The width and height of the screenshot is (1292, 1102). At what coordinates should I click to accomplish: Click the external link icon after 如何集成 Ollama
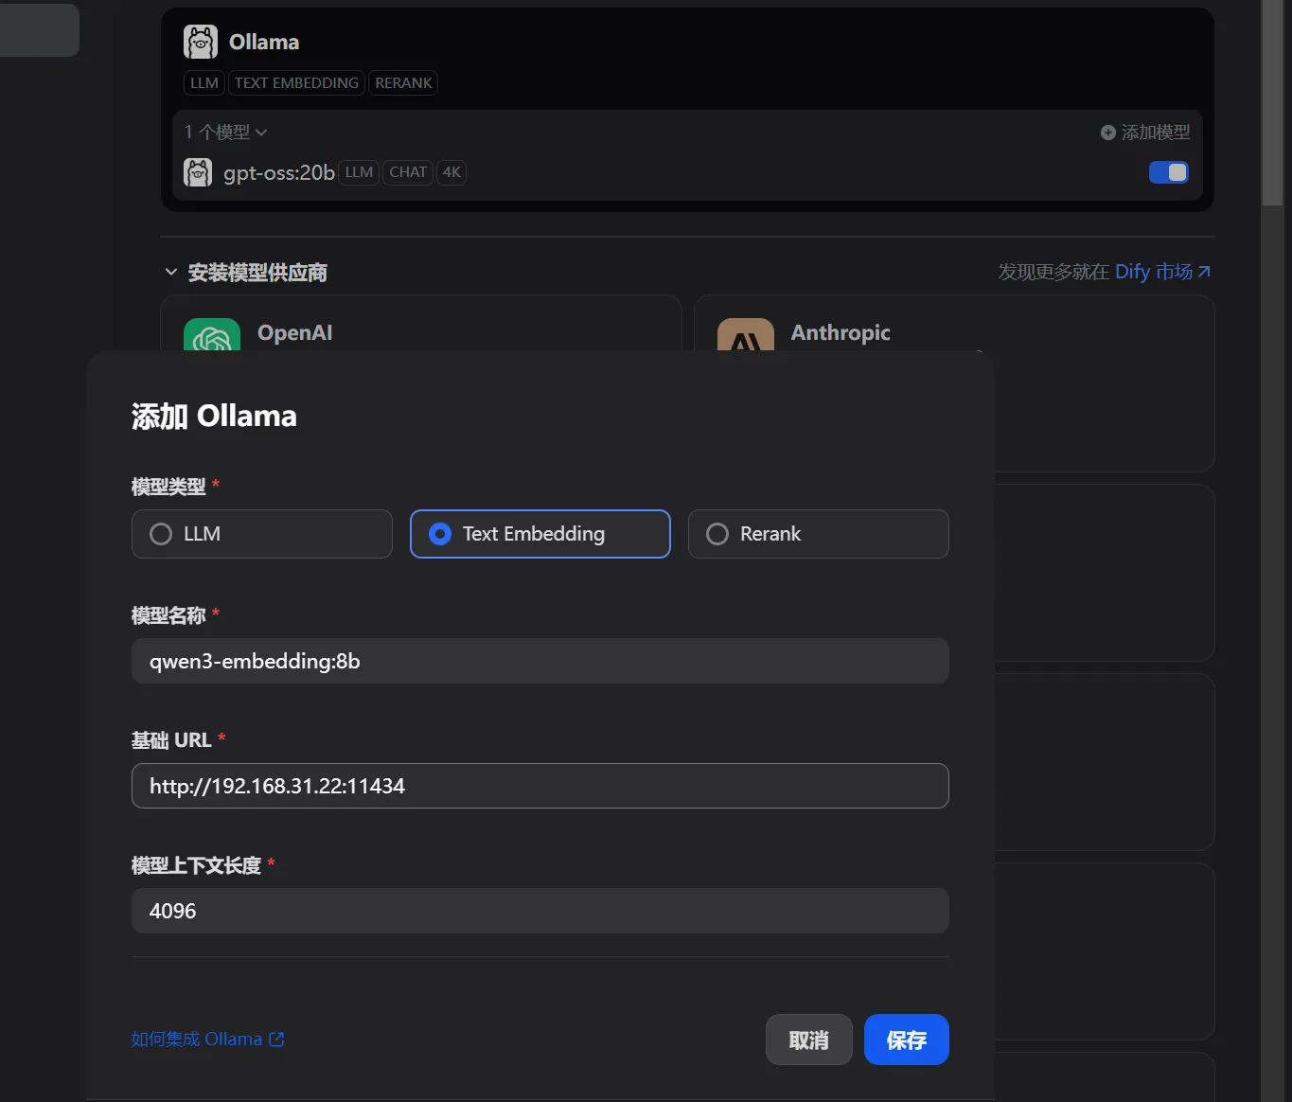(276, 1040)
